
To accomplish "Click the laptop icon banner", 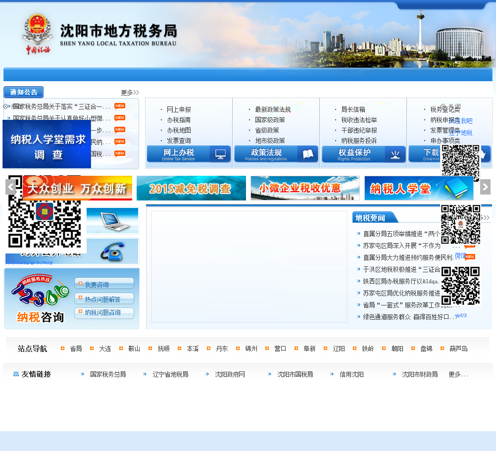I will [112, 220].
